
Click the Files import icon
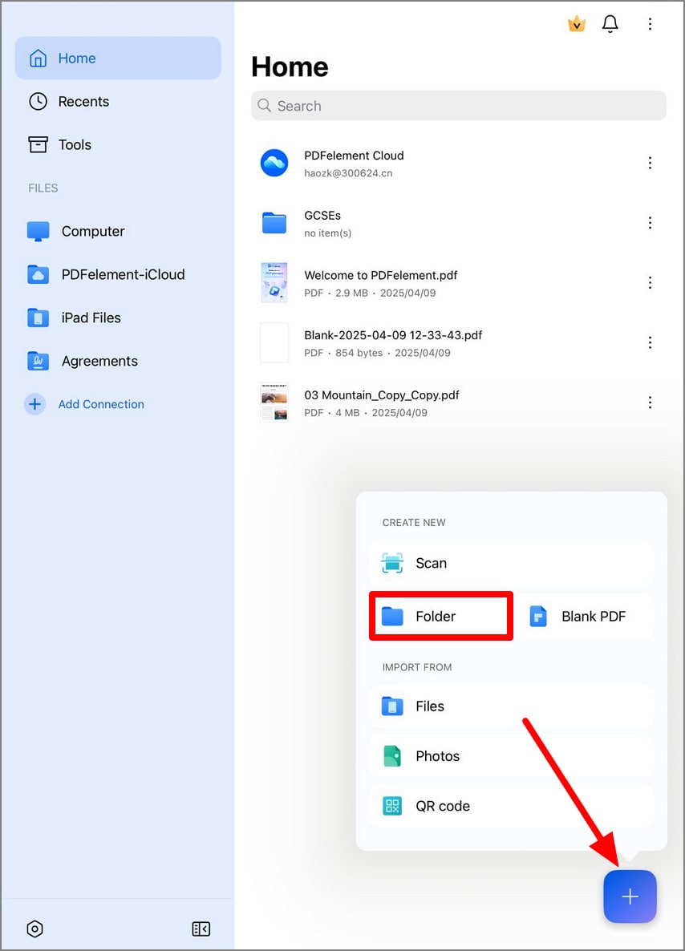pyautogui.click(x=392, y=706)
